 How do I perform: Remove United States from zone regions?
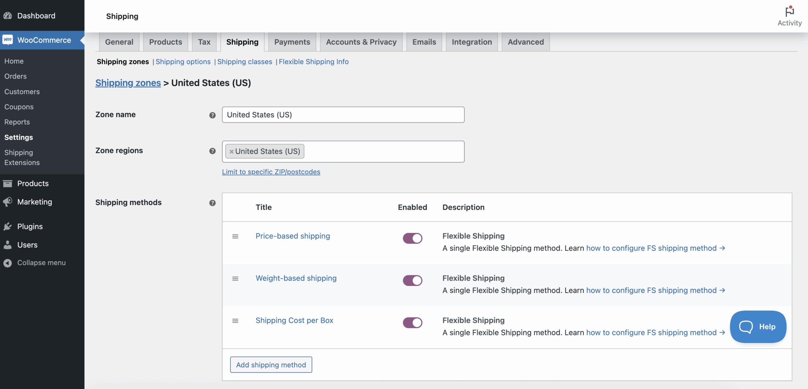pos(232,151)
